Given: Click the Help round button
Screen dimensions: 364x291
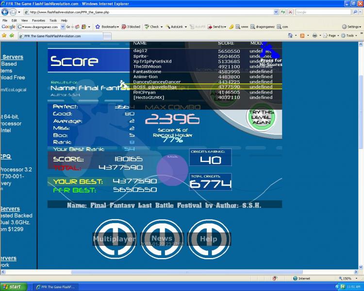Looking at the screenshot, I should click(209, 239).
